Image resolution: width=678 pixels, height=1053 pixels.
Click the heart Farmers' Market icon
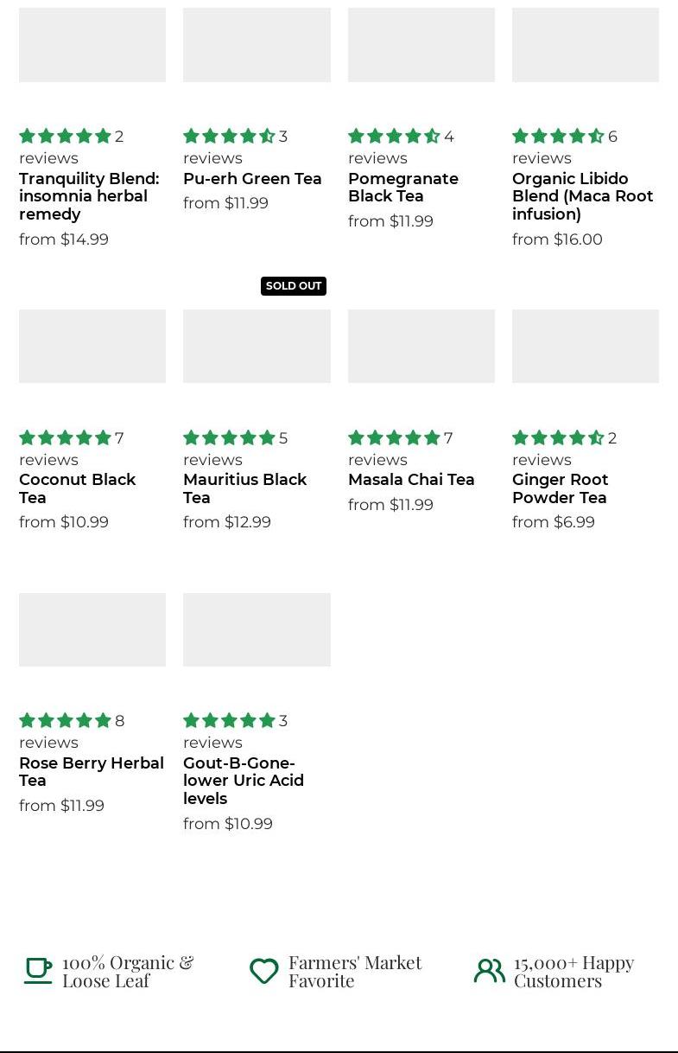pyautogui.click(x=264, y=971)
